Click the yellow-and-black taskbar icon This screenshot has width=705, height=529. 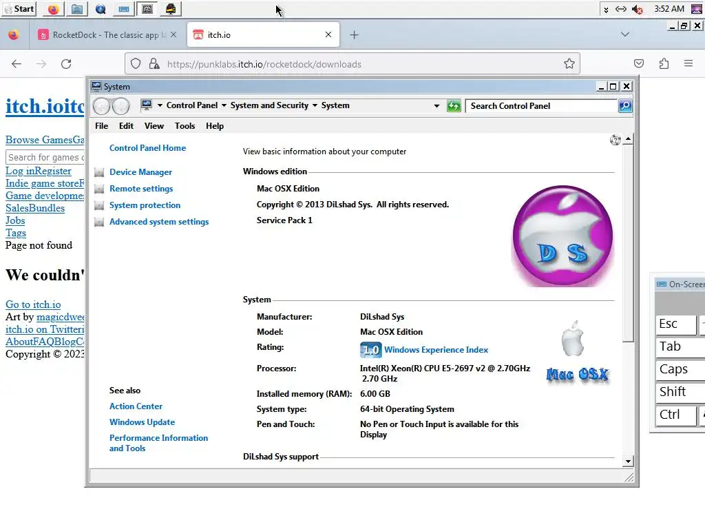click(x=171, y=9)
